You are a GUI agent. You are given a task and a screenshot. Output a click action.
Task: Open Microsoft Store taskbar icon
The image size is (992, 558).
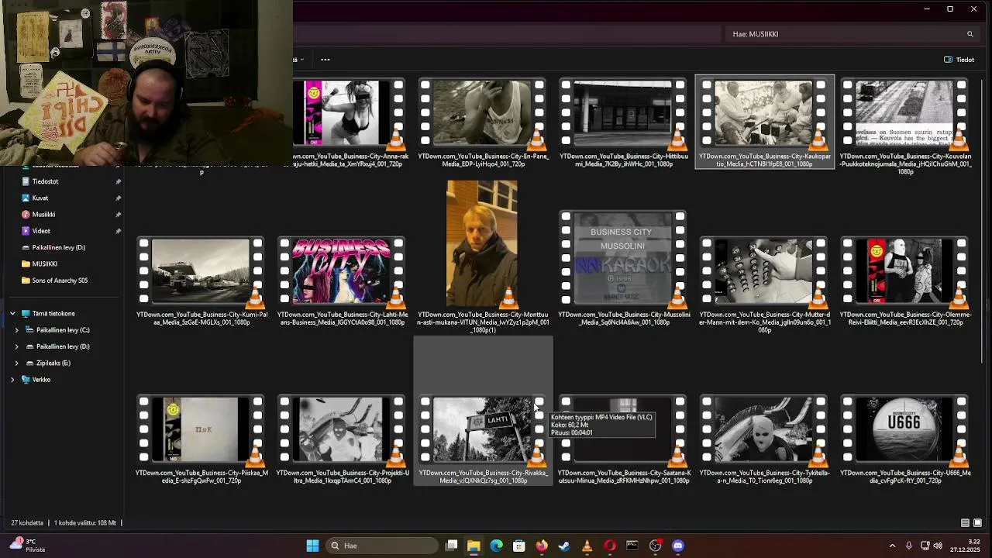(x=519, y=546)
